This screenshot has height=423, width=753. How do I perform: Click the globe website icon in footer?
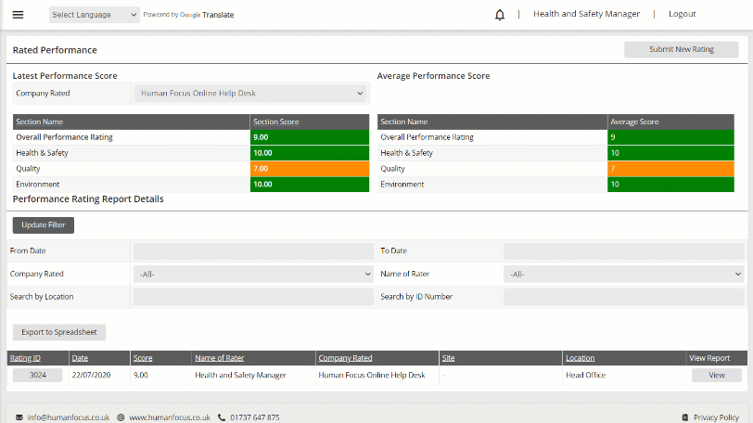coord(121,417)
